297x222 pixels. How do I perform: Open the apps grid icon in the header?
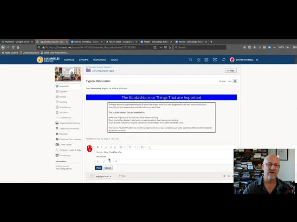coord(198,60)
